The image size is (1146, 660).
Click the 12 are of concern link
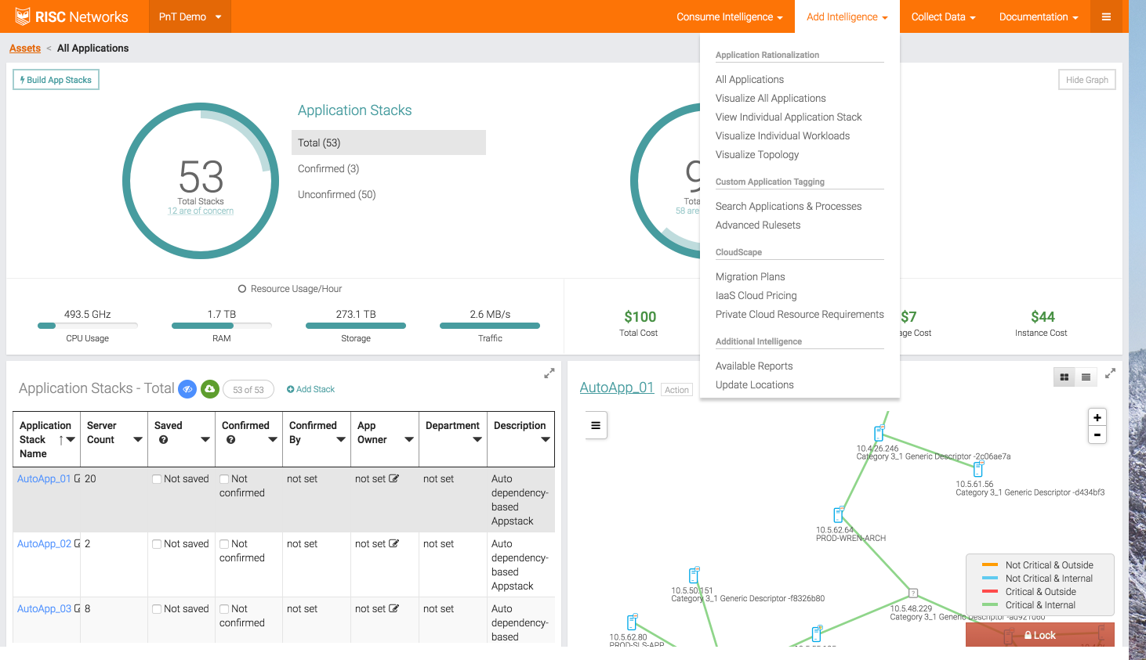click(201, 211)
